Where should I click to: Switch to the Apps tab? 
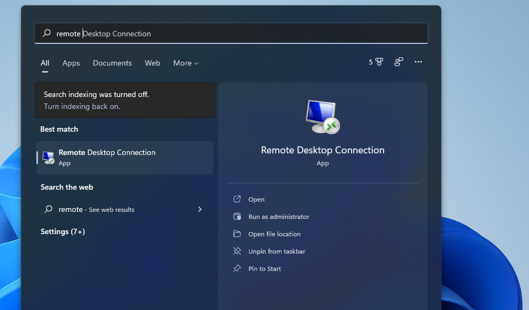point(71,63)
